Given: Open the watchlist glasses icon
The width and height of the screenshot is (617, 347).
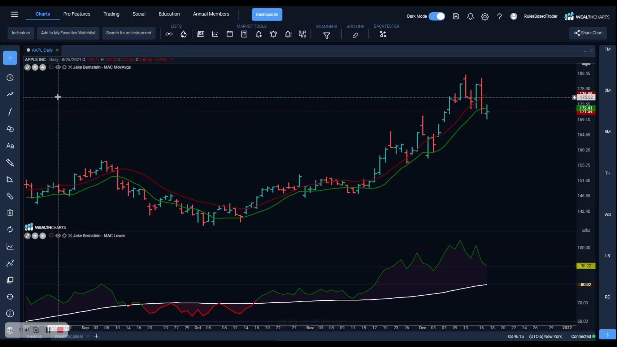Looking at the screenshot, I should tap(169, 34).
